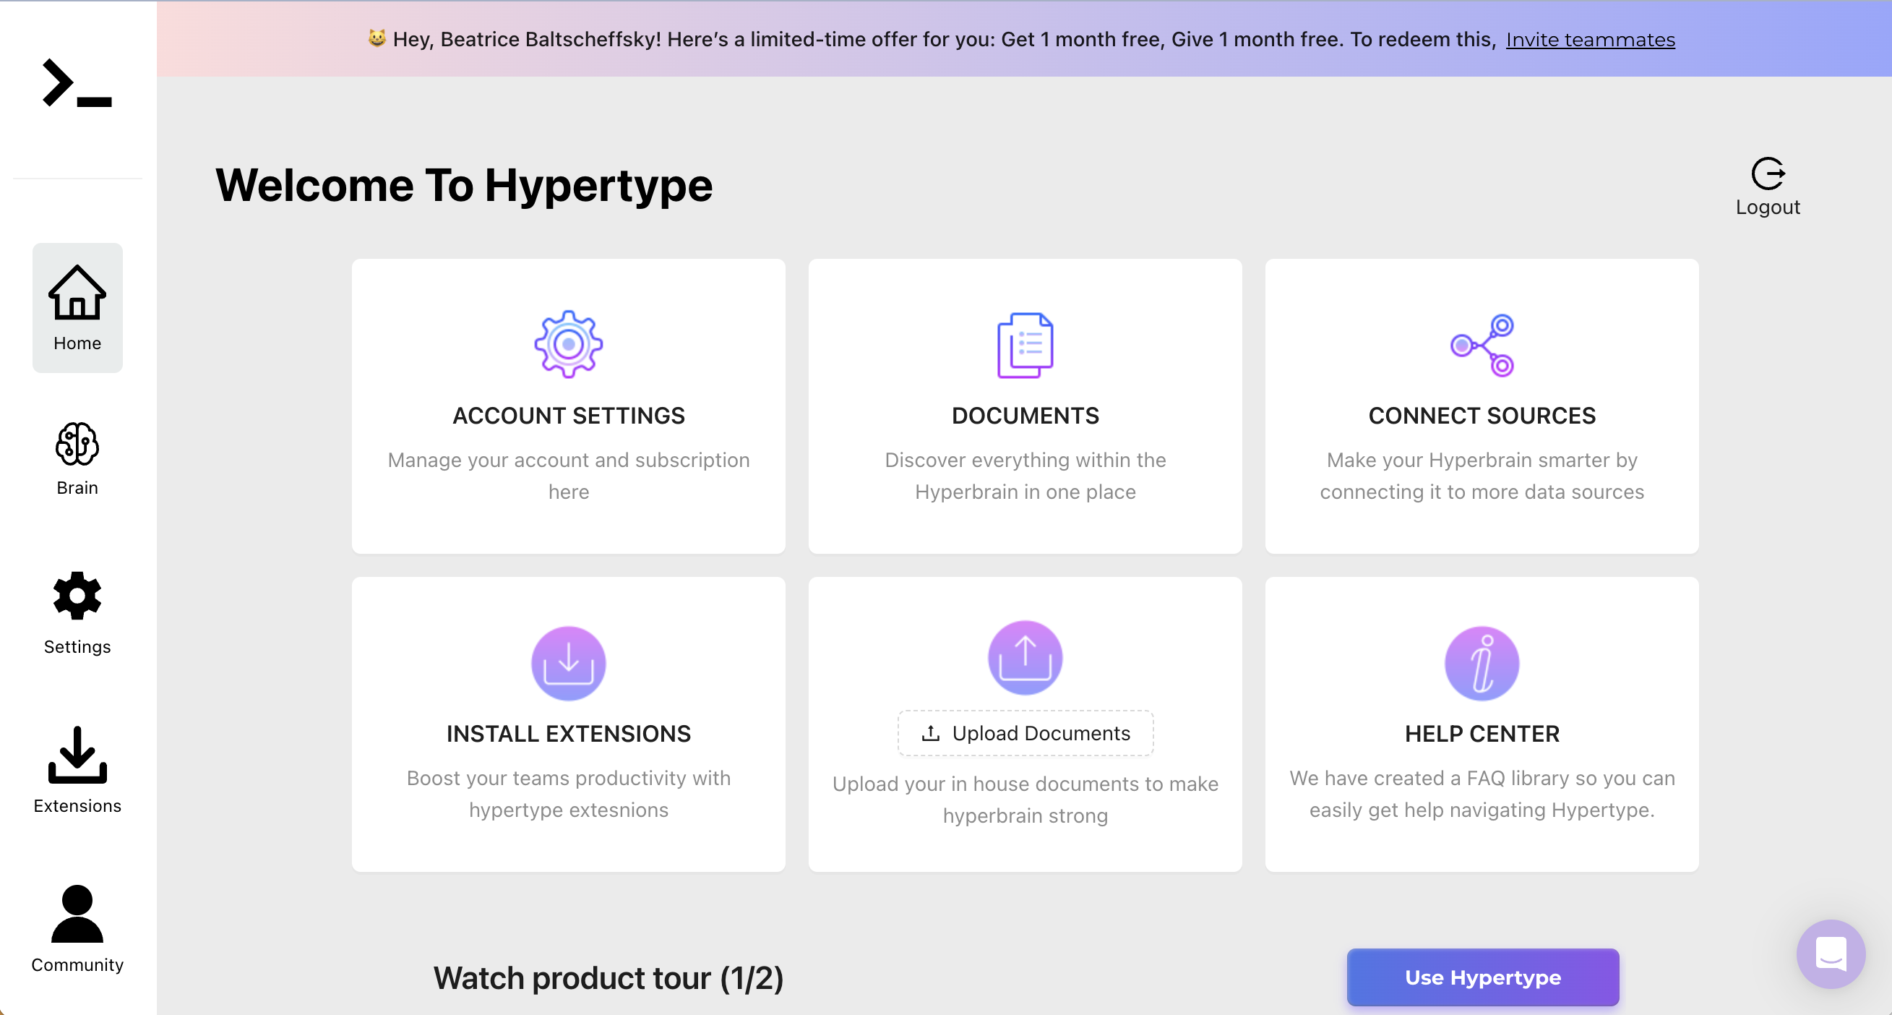Open the INSTALL EXTENSIONS card title
This screenshot has height=1015, width=1892.
tap(569, 735)
